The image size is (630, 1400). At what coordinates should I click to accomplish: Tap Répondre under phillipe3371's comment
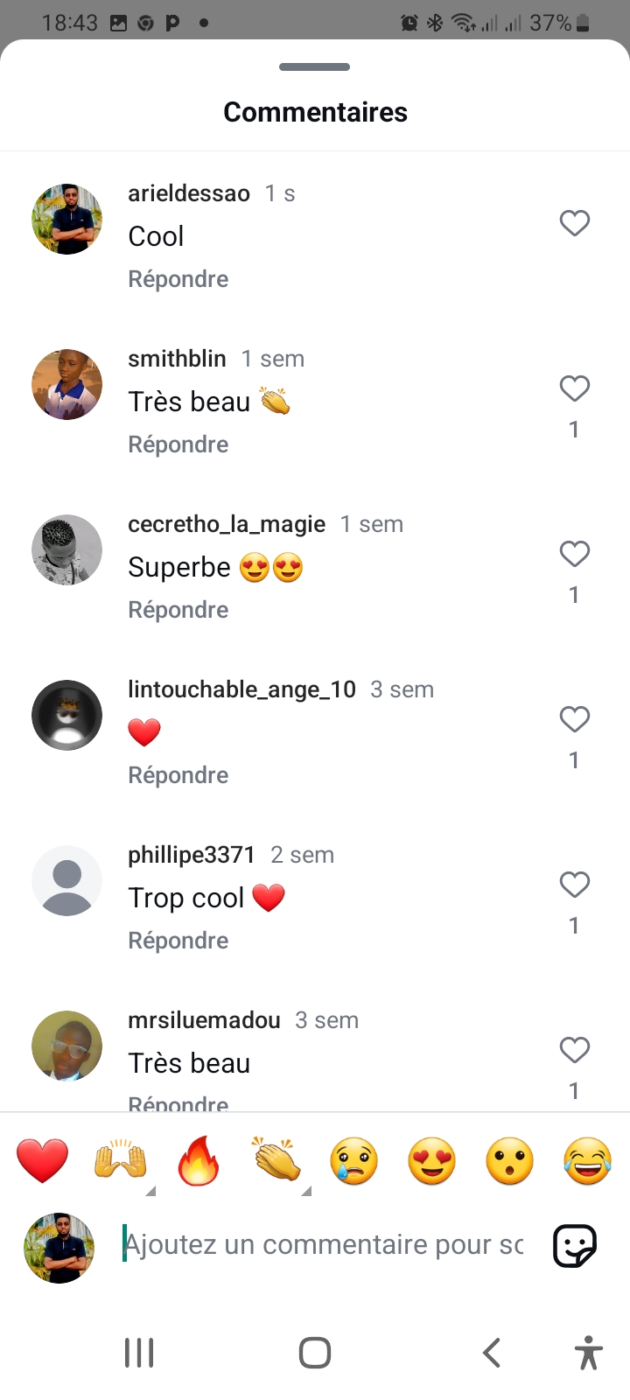click(178, 941)
